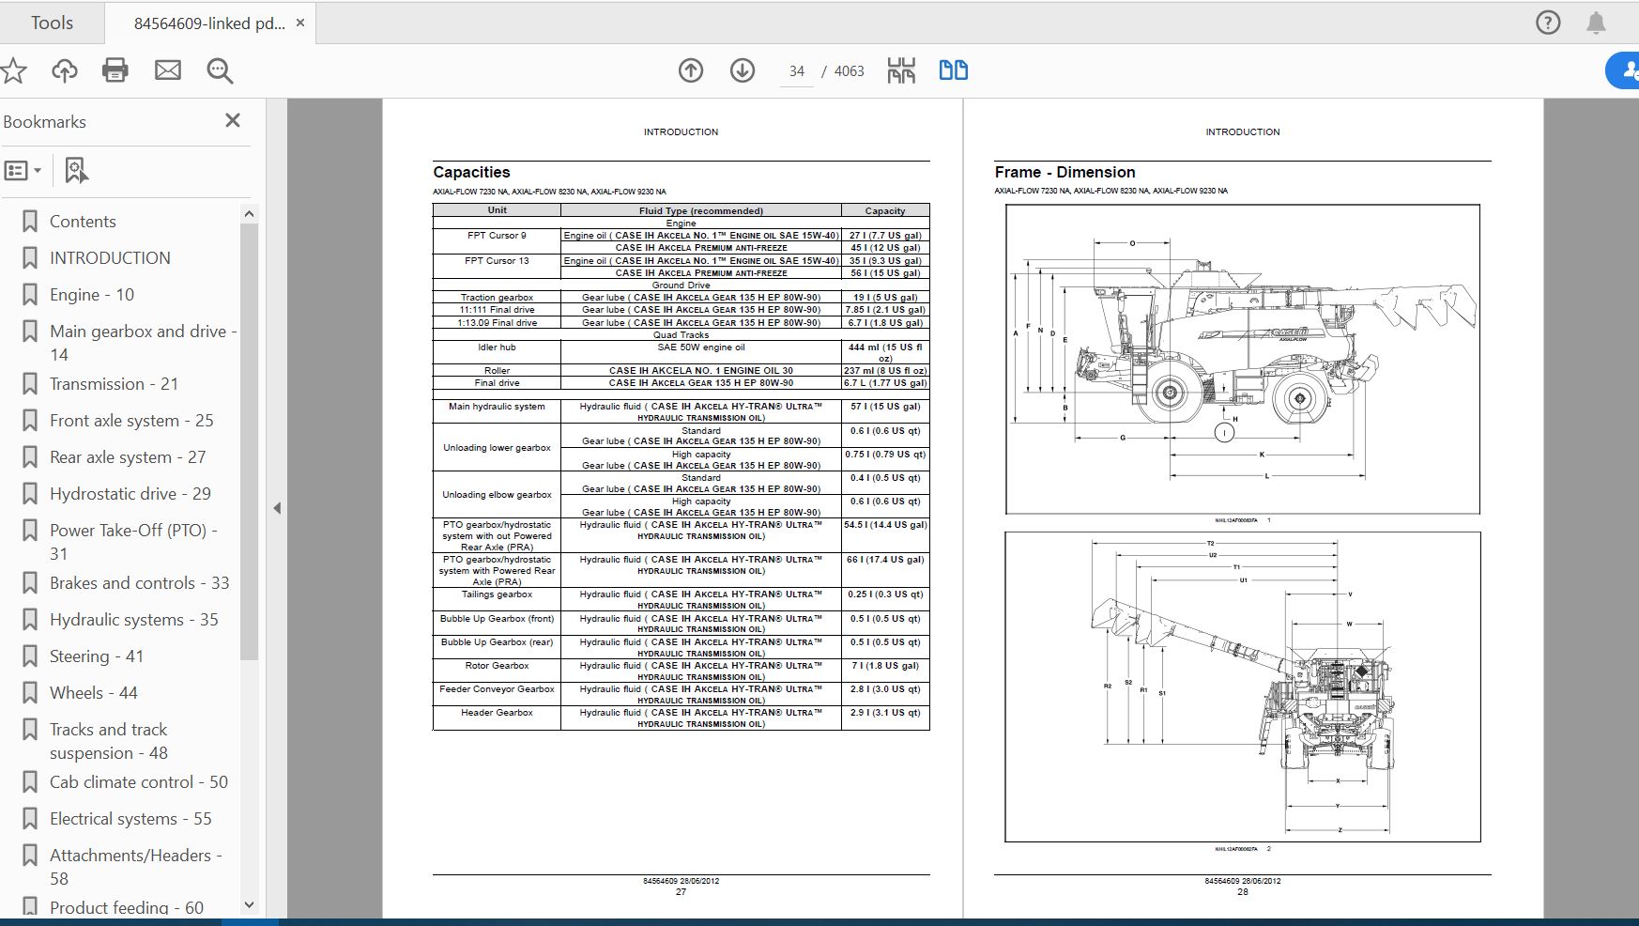Click the combine side-view dimension diagram
Viewport: 1639px width, 926px height.
click(1243, 359)
